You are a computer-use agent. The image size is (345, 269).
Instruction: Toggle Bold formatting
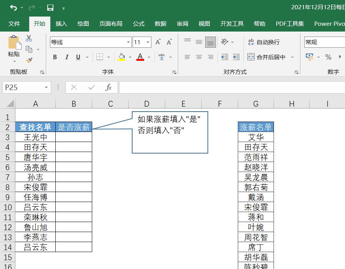point(55,57)
